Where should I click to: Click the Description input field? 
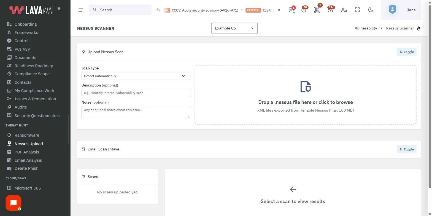136,93
